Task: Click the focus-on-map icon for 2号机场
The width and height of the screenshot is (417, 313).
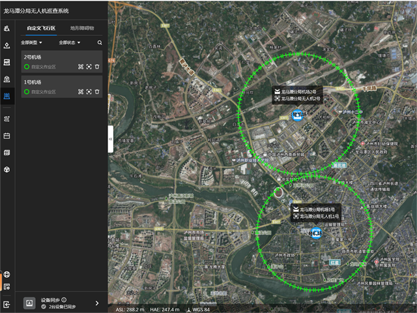Action: (x=89, y=67)
